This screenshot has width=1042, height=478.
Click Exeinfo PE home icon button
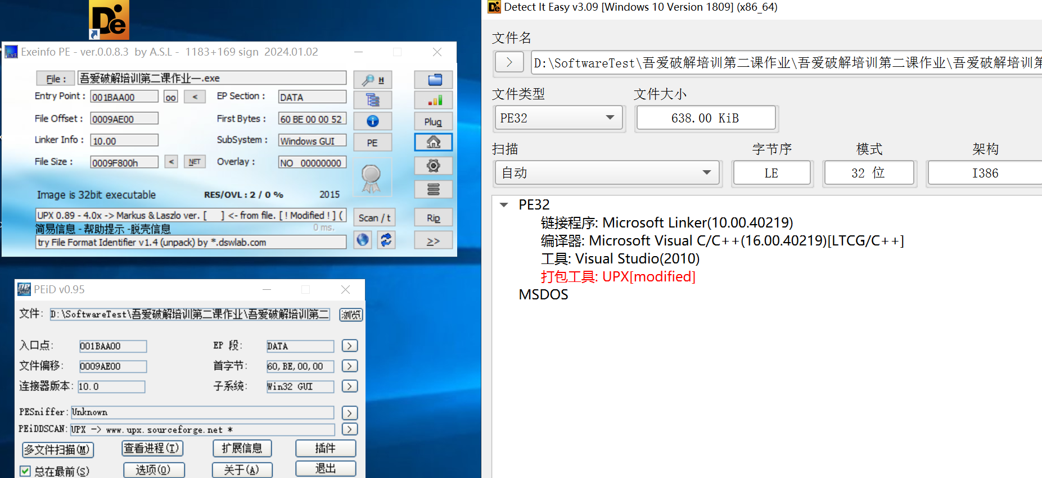[x=434, y=142]
